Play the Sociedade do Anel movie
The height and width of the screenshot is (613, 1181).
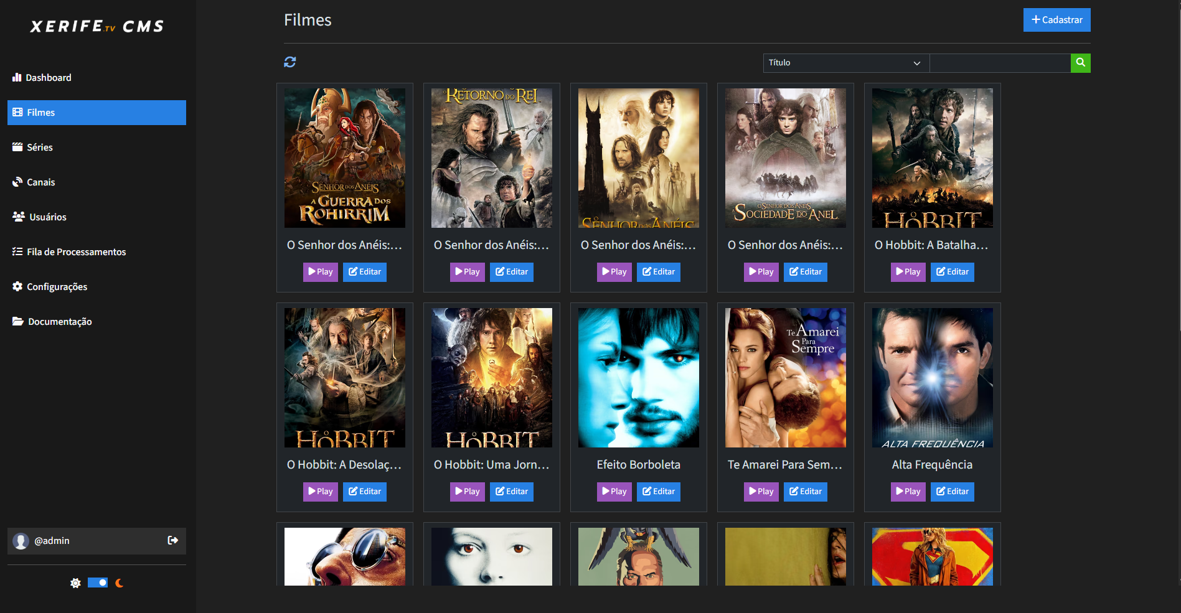[761, 272]
